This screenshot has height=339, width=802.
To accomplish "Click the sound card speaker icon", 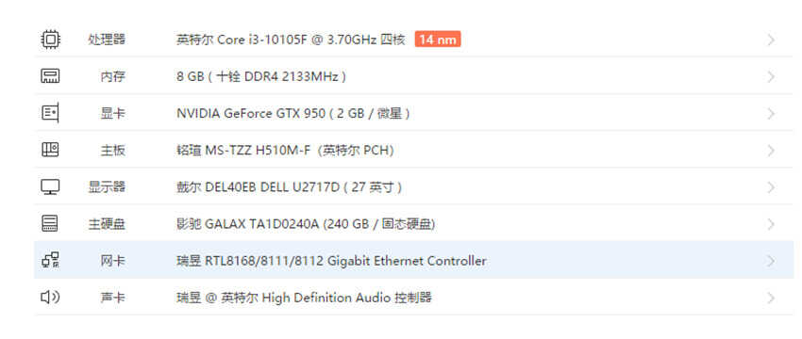I will click(50, 298).
